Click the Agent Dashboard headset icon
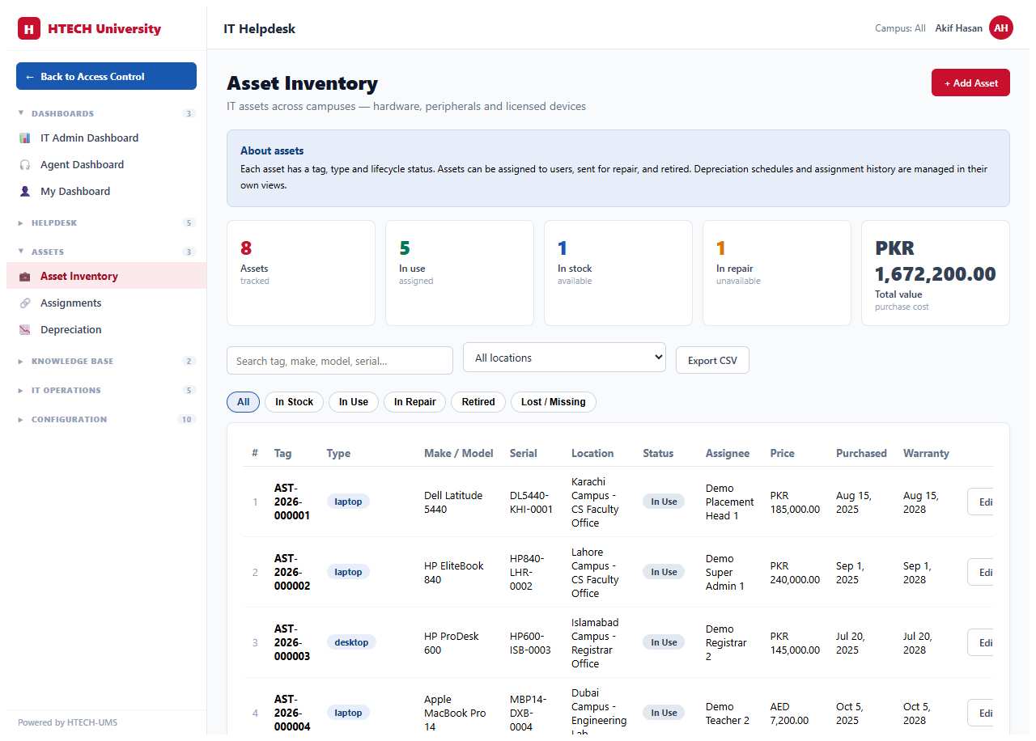Viewport: 1036px width, 741px height. tap(24, 165)
